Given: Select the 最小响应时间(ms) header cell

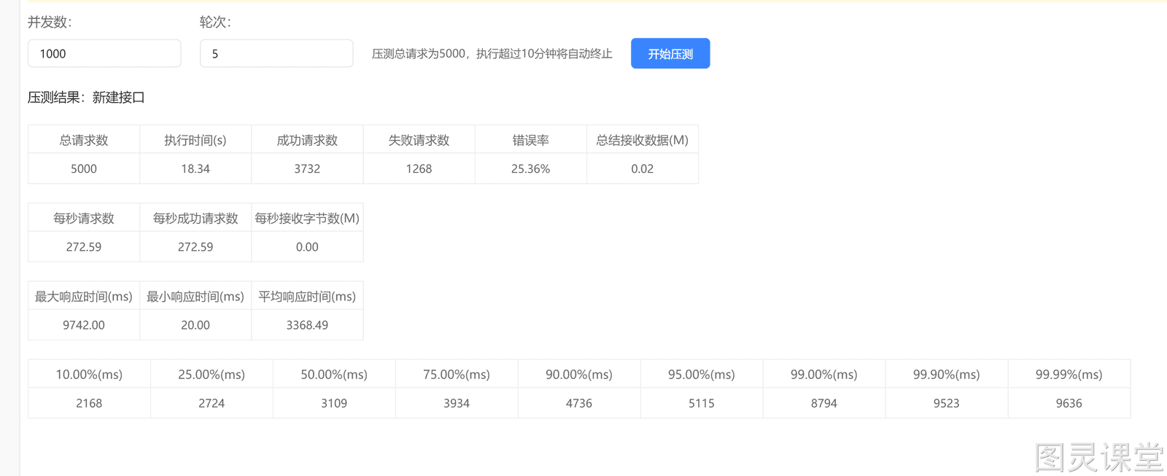Looking at the screenshot, I should 195,296.
